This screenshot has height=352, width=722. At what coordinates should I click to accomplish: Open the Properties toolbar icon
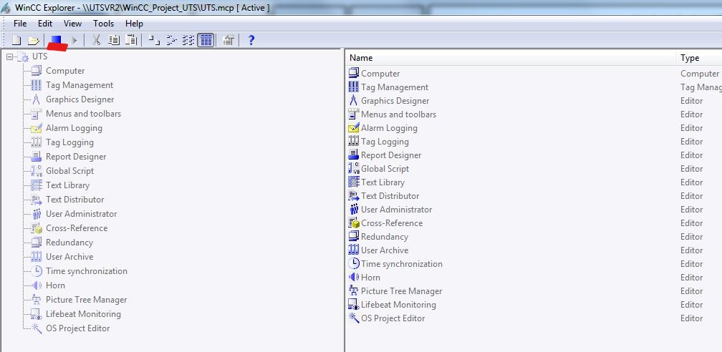[x=228, y=41]
